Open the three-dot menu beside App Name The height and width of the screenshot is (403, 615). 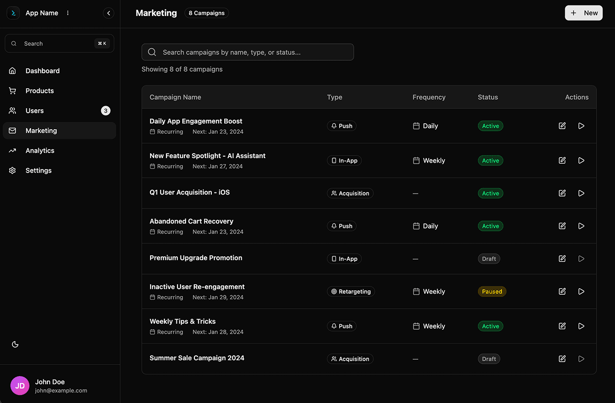(67, 12)
